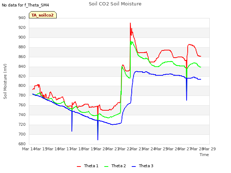231x173 pixels.
Task: Click the 680 y-axis tick label
Action: pos(22,144)
